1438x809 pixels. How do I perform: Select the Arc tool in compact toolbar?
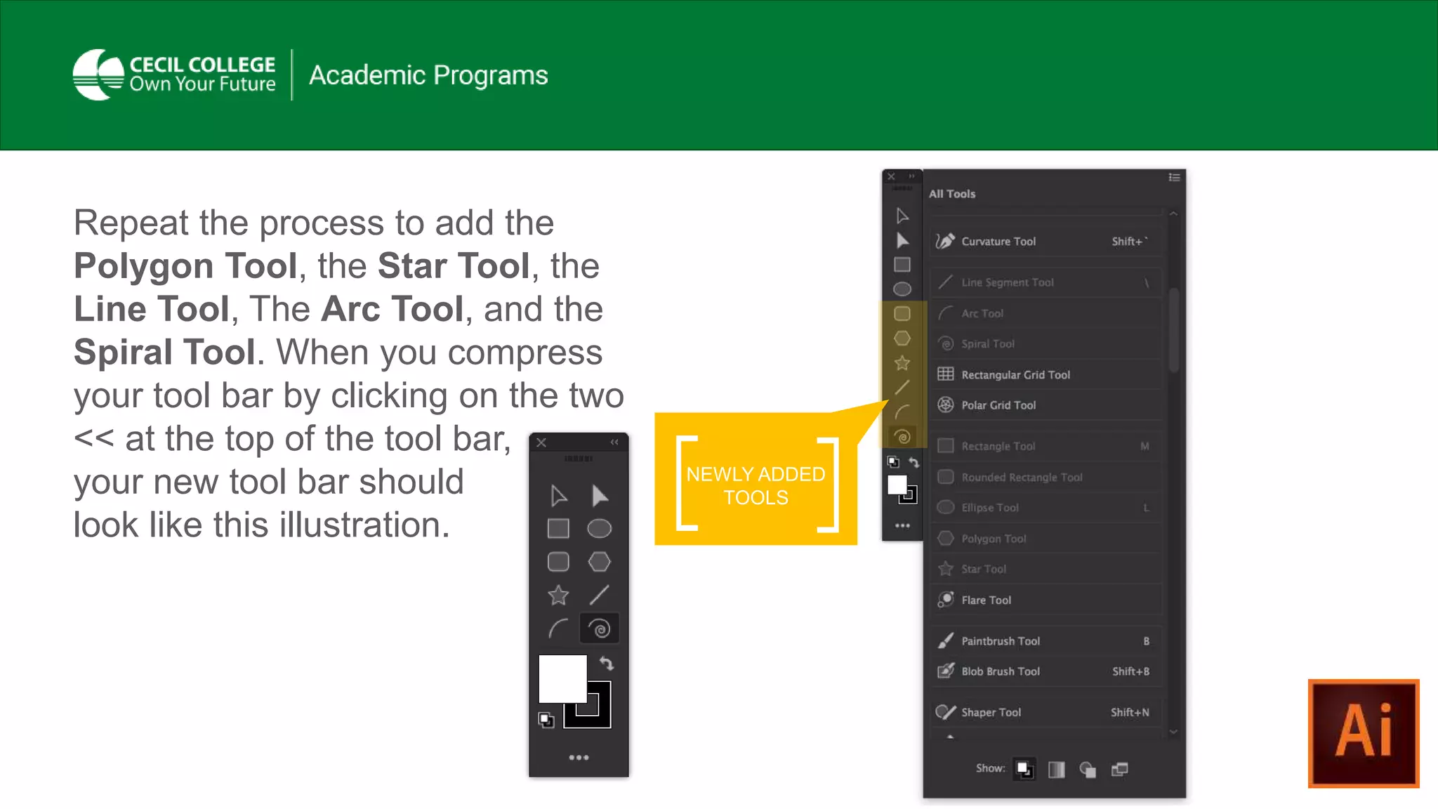coord(558,629)
